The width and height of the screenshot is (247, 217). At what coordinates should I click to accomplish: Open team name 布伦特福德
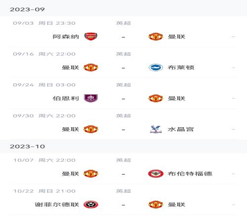pyautogui.click(x=190, y=174)
